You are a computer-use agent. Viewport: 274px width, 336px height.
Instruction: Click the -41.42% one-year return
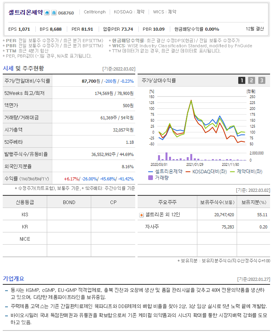pyautogui.click(x=126, y=179)
